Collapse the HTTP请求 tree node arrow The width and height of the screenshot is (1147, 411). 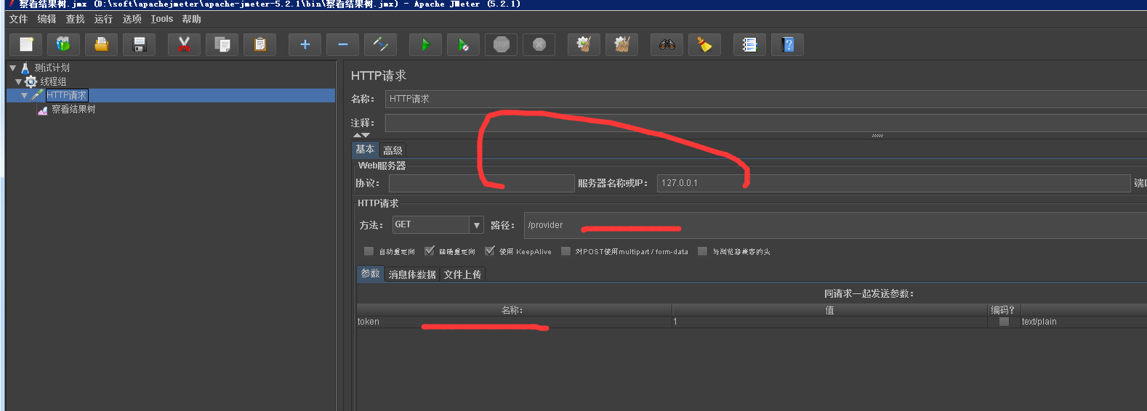click(x=25, y=95)
